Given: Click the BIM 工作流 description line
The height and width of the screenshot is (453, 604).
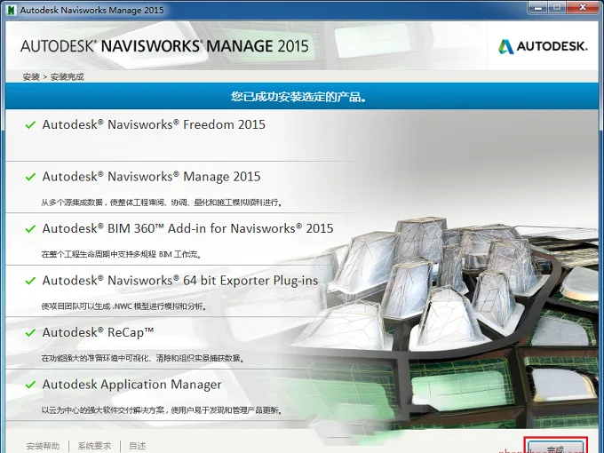Looking at the screenshot, I should coord(122,254).
